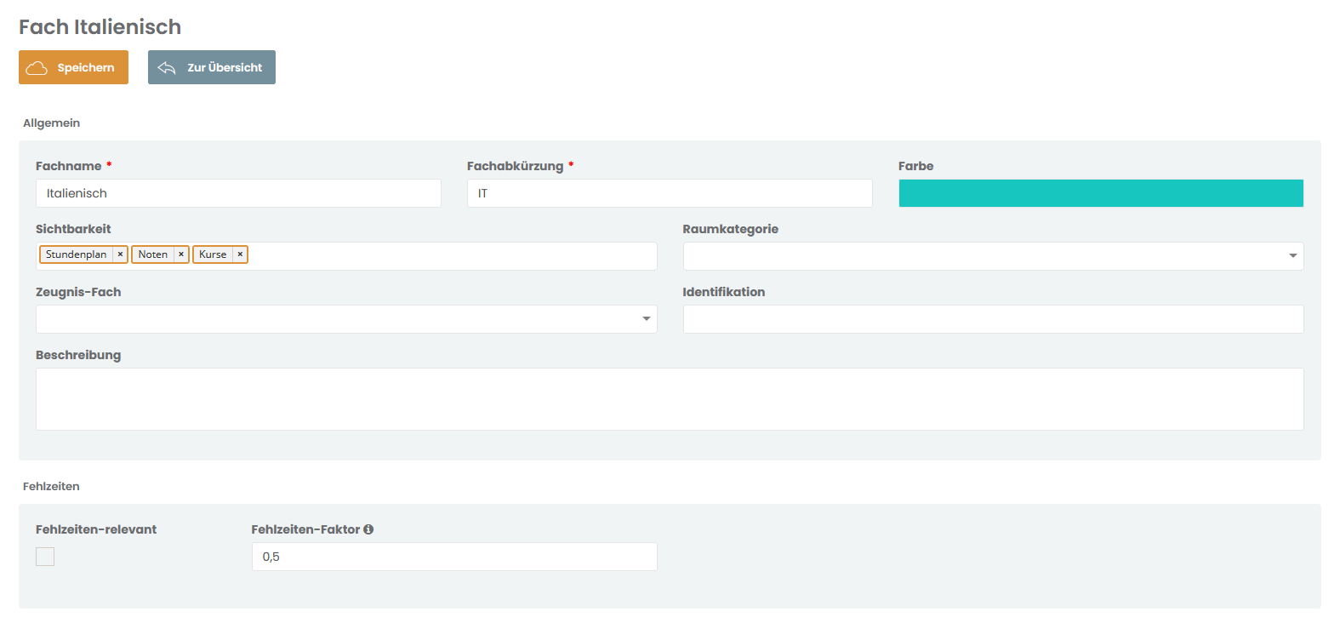Image resolution: width=1340 pixels, height=623 pixels.
Task: Click the Fach Italienisch page title
Action: 100,27
